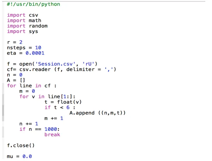Screen dimensions: 212x161
Task: Click on 'f.close()' line
Action: (x=21, y=146)
